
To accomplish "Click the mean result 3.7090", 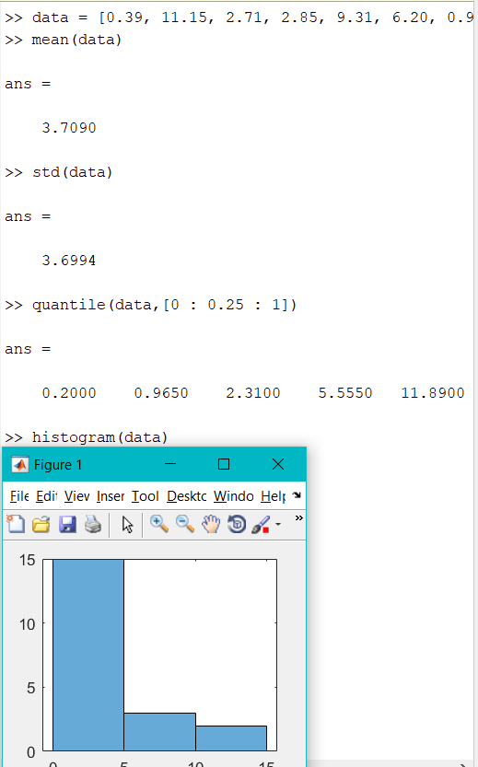I will tap(69, 128).
